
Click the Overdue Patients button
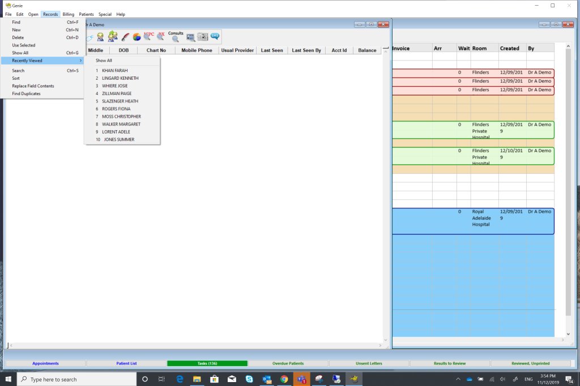click(288, 363)
